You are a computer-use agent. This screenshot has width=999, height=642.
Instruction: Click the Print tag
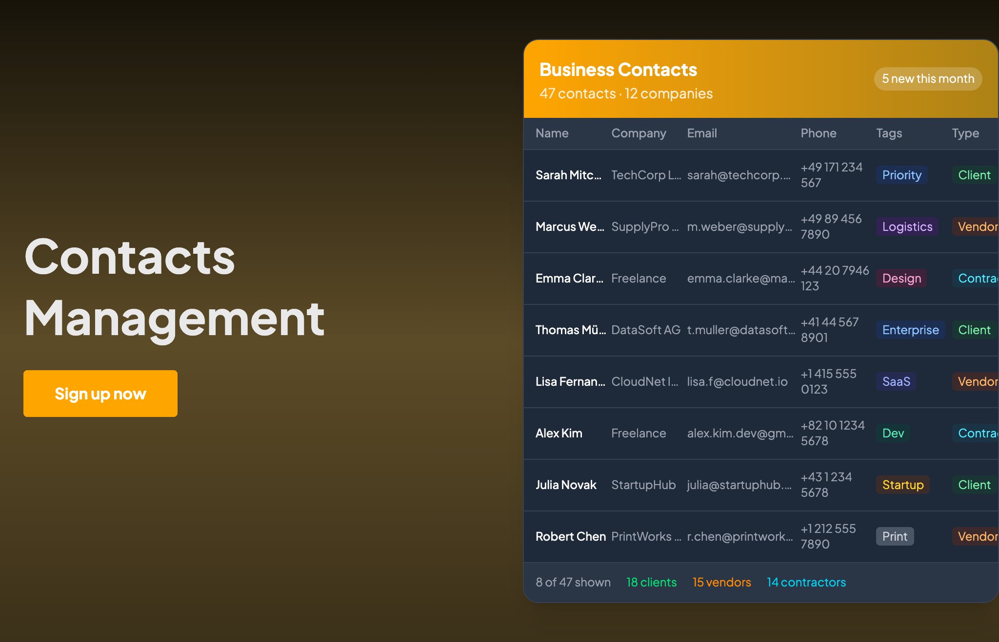click(895, 536)
